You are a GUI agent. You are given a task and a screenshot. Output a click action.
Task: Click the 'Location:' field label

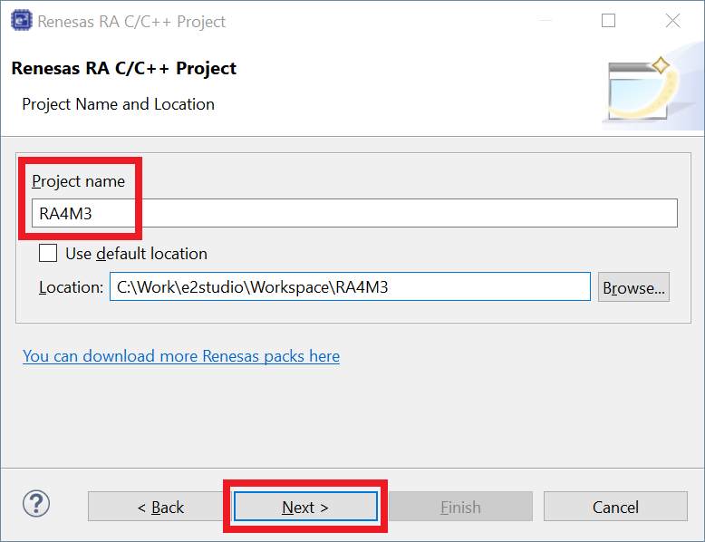[x=72, y=287]
